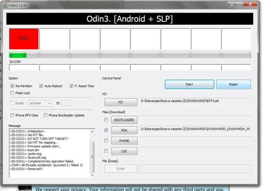
Task: Click the Start button
Action: (x=189, y=84)
